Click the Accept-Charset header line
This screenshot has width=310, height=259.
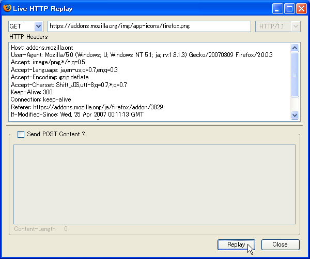tap(69, 85)
